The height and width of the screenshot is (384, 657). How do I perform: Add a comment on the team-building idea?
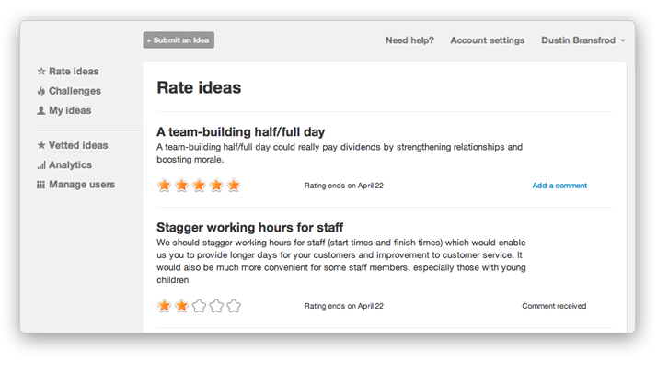(559, 186)
